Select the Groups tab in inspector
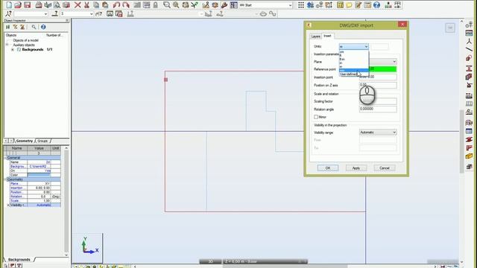Image resolution: width=477 pixels, height=268 pixels. click(x=42, y=141)
